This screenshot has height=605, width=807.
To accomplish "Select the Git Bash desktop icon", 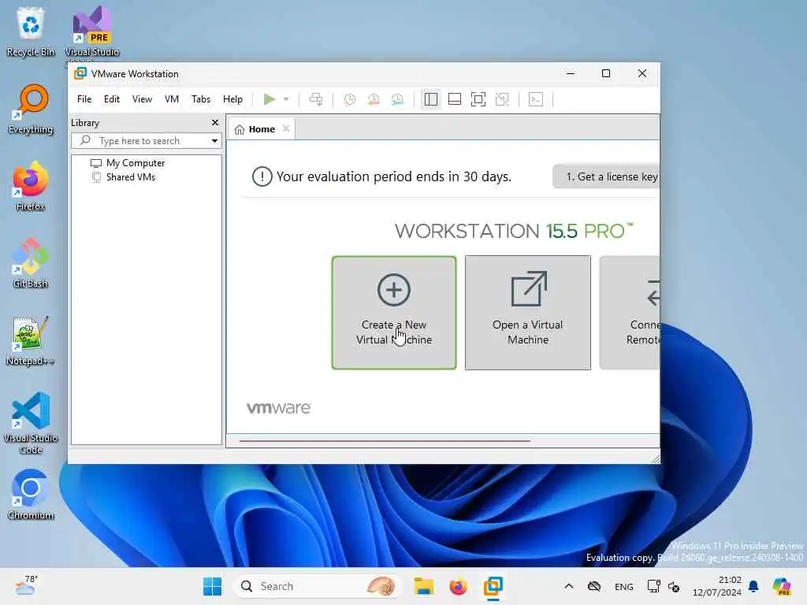I will coord(31,263).
